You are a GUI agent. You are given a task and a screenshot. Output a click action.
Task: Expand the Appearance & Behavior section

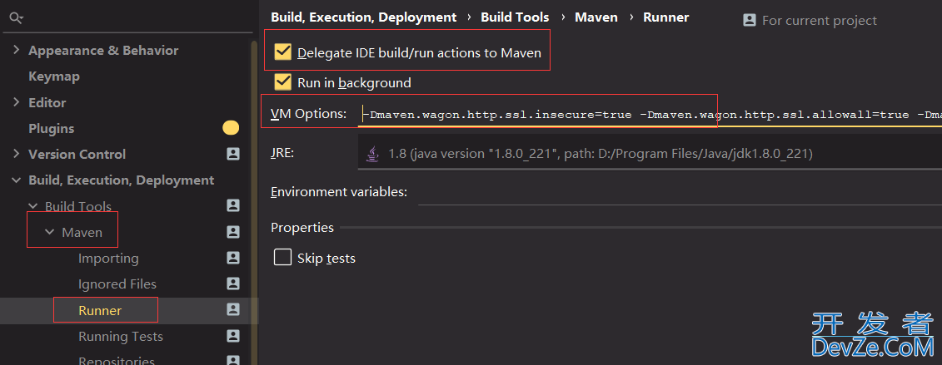tap(16, 51)
